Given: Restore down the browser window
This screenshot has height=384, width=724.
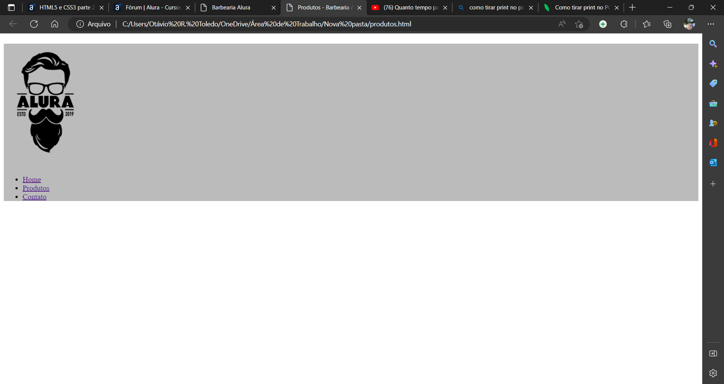Looking at the screenshot, I should coord(691,8).
